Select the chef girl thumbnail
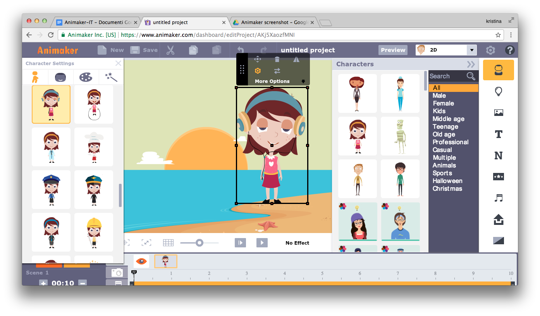Screen dimensions: 540x316 94,147
